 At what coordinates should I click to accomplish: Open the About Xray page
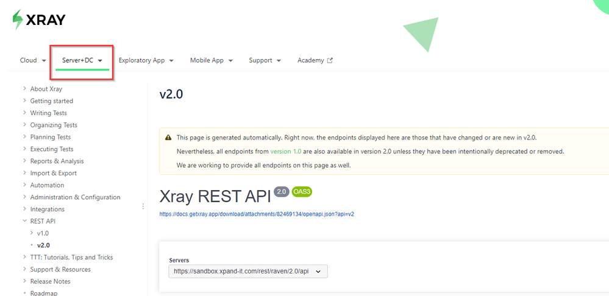(46, 89)
